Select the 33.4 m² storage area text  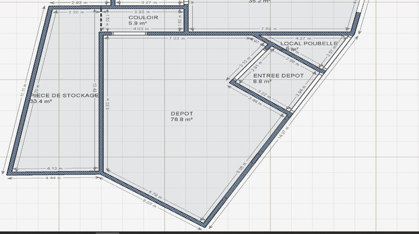(41, 102)
